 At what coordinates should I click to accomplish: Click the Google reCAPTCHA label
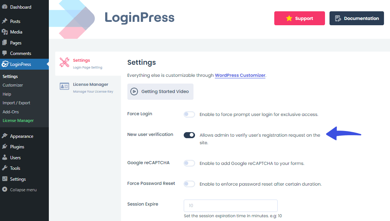[x=148, y=163]
